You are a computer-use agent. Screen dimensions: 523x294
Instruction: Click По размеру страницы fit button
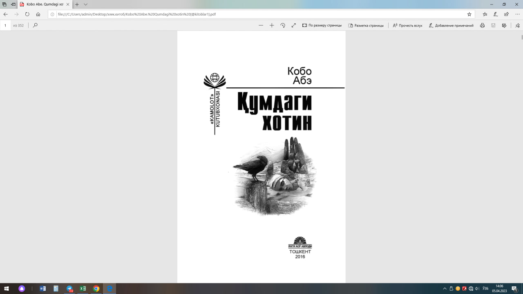(322, 25)
